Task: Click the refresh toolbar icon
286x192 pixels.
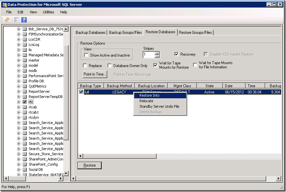Action: [7, 20]
